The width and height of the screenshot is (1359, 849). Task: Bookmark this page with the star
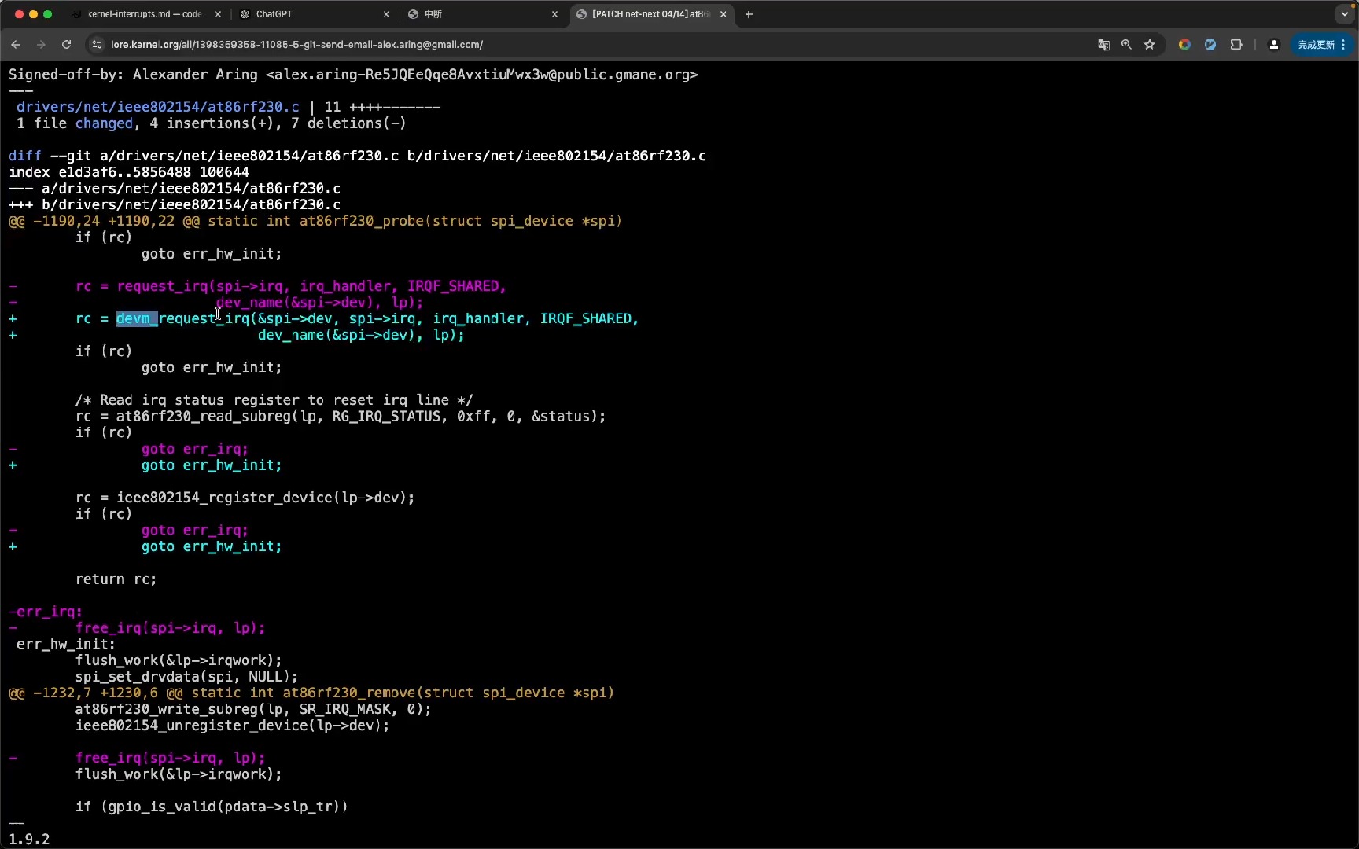1149,45
